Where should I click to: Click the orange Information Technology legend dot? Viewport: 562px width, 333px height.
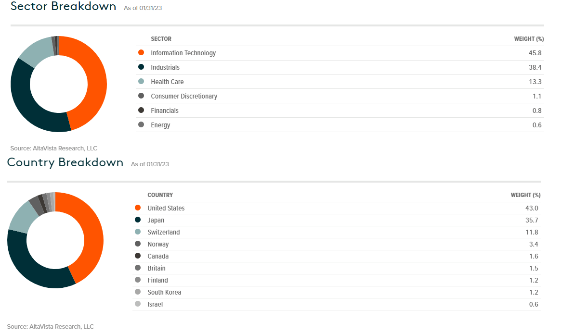pyautogui.click(x=141, y=53)
